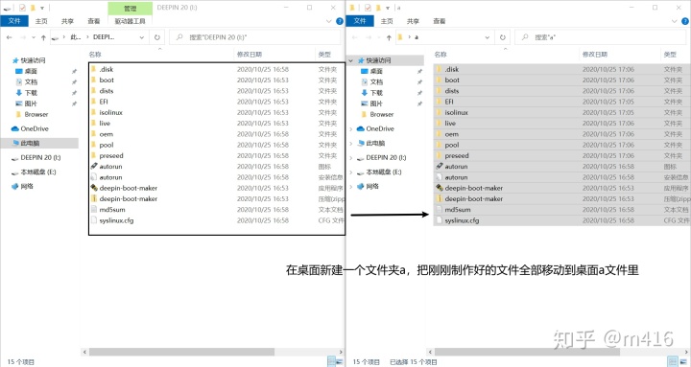This screenshot has width=691, height=367.
Task: Open recent locations dropdown in DEEPIN 20 window
Action: coord(34,37)
